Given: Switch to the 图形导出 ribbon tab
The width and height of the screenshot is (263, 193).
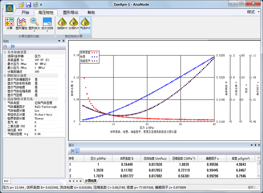Looking at the screenshot, I should [71, 13].
